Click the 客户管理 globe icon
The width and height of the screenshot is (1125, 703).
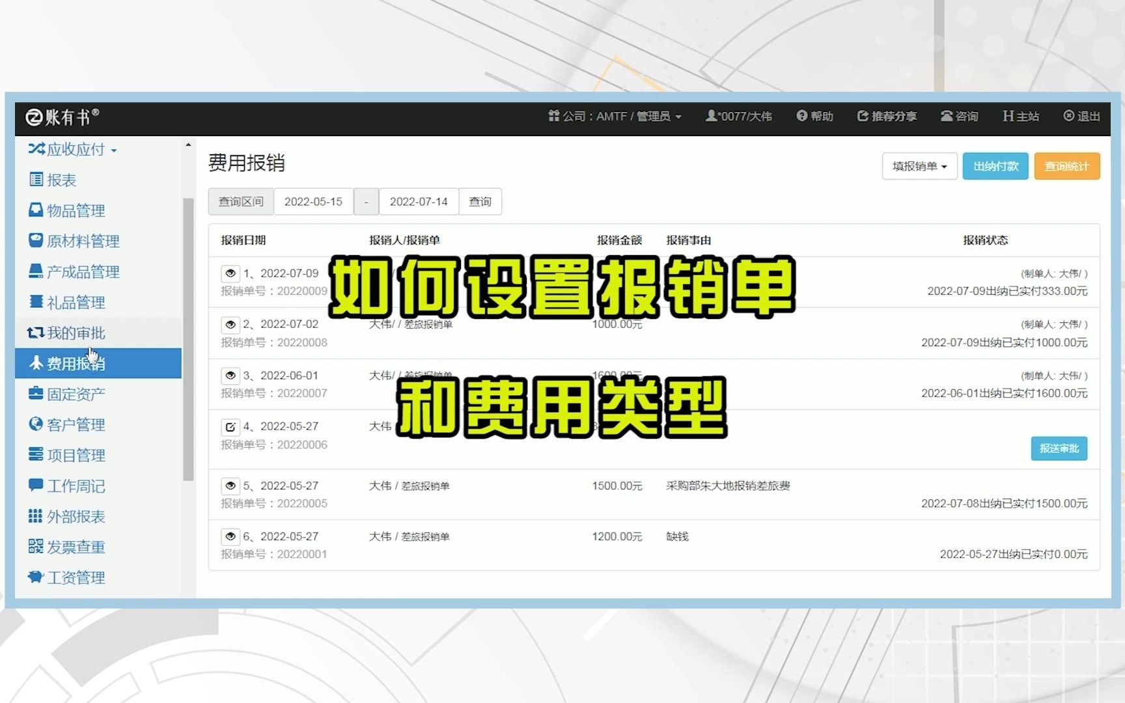click(x=36, y=424)
